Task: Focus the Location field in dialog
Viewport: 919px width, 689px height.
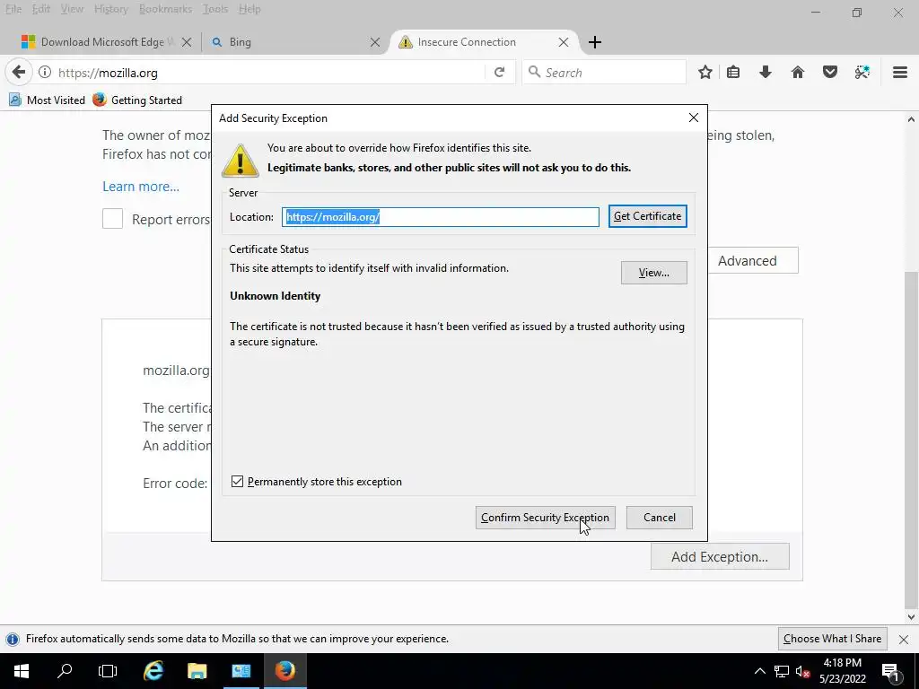Action: [x=440, y=217]
